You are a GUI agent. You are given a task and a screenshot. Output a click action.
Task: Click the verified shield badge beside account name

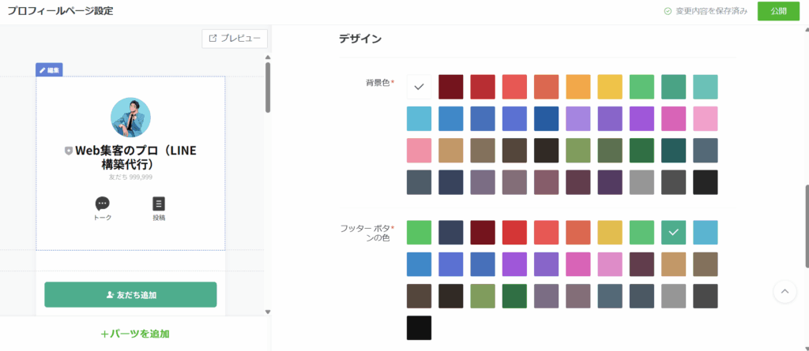pyautogui.click(x=69, y=151)
